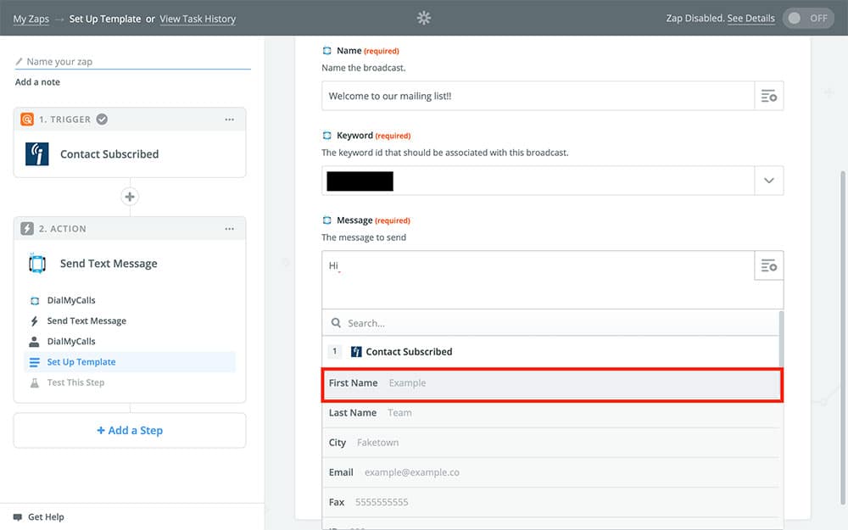Click the insert field icon beside Message box
Screen dimensions: 848x530
[768, 265]
